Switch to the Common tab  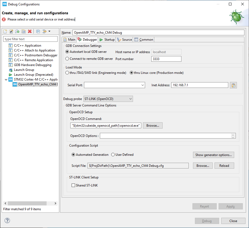144,40
